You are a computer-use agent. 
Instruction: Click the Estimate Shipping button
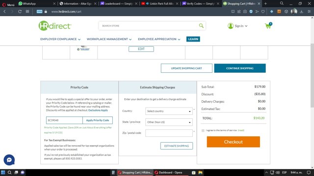(x=177, y=146)
